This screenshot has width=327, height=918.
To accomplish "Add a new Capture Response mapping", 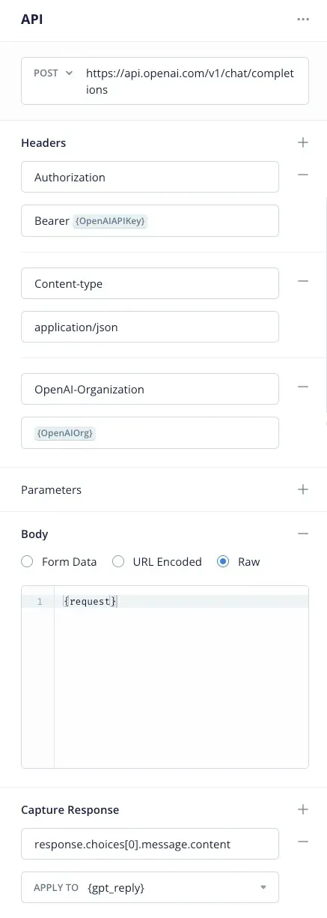I will point(303,809).
